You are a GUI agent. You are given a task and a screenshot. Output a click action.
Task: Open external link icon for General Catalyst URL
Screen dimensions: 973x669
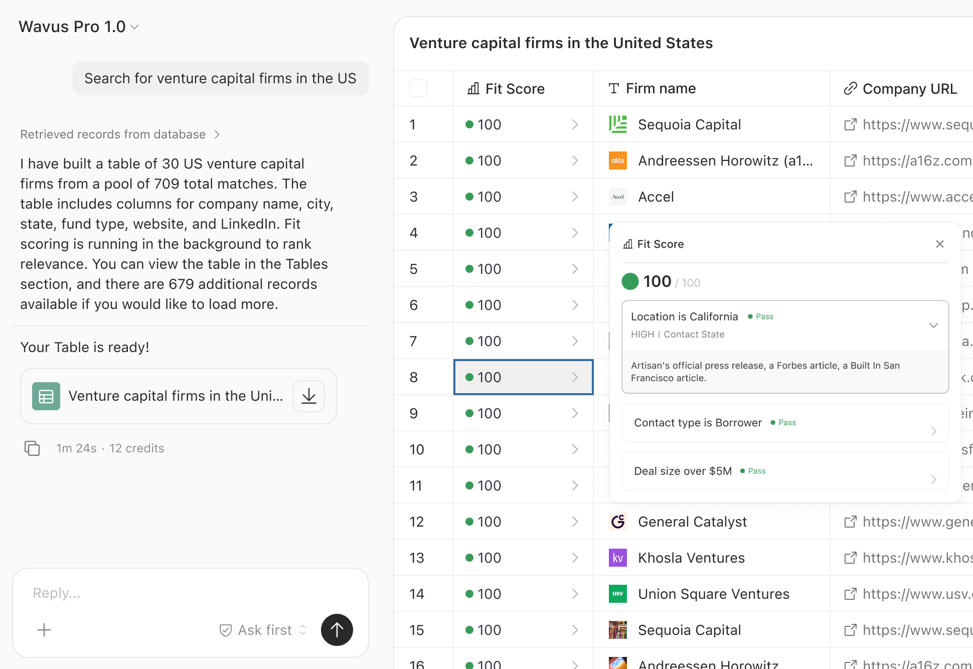pyautogui.click(x=851, y=522)
